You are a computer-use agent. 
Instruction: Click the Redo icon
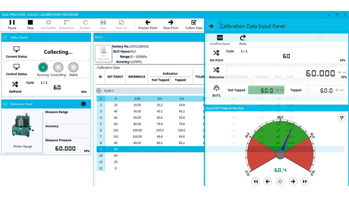243,39
